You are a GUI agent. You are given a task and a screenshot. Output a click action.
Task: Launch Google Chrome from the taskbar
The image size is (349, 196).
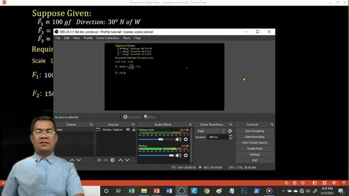[x=207, y=191]
